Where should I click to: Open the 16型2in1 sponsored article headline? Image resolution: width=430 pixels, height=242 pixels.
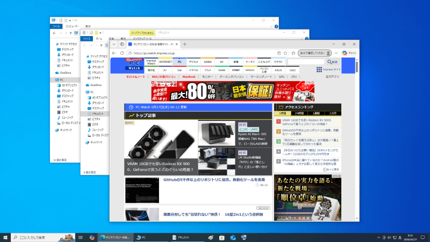[213, 215]
